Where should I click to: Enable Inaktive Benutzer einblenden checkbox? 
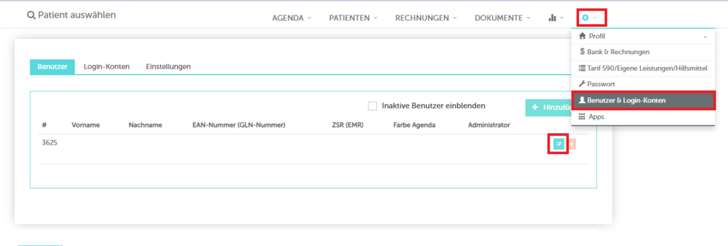coord(372,106)
